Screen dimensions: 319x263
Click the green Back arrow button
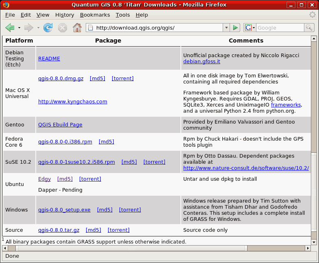pos(10,28)
